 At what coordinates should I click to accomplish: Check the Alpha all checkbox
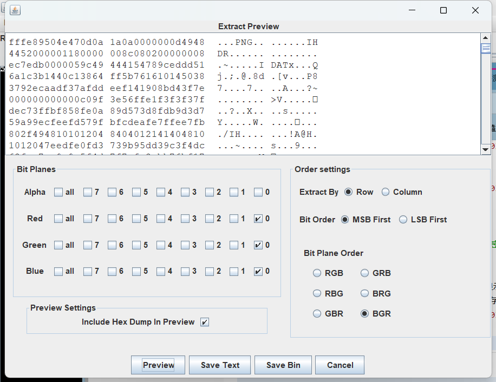[x=58, y=192]
